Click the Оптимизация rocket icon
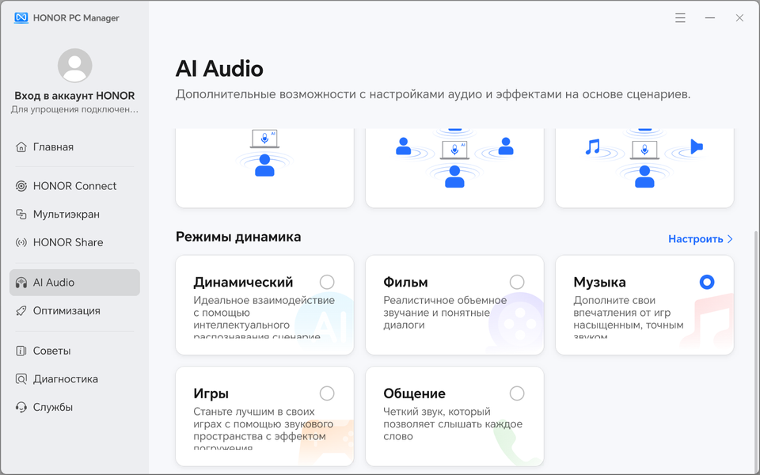Image resolution: width=760 pixels, height=475 pixels. tap(21, 310)
